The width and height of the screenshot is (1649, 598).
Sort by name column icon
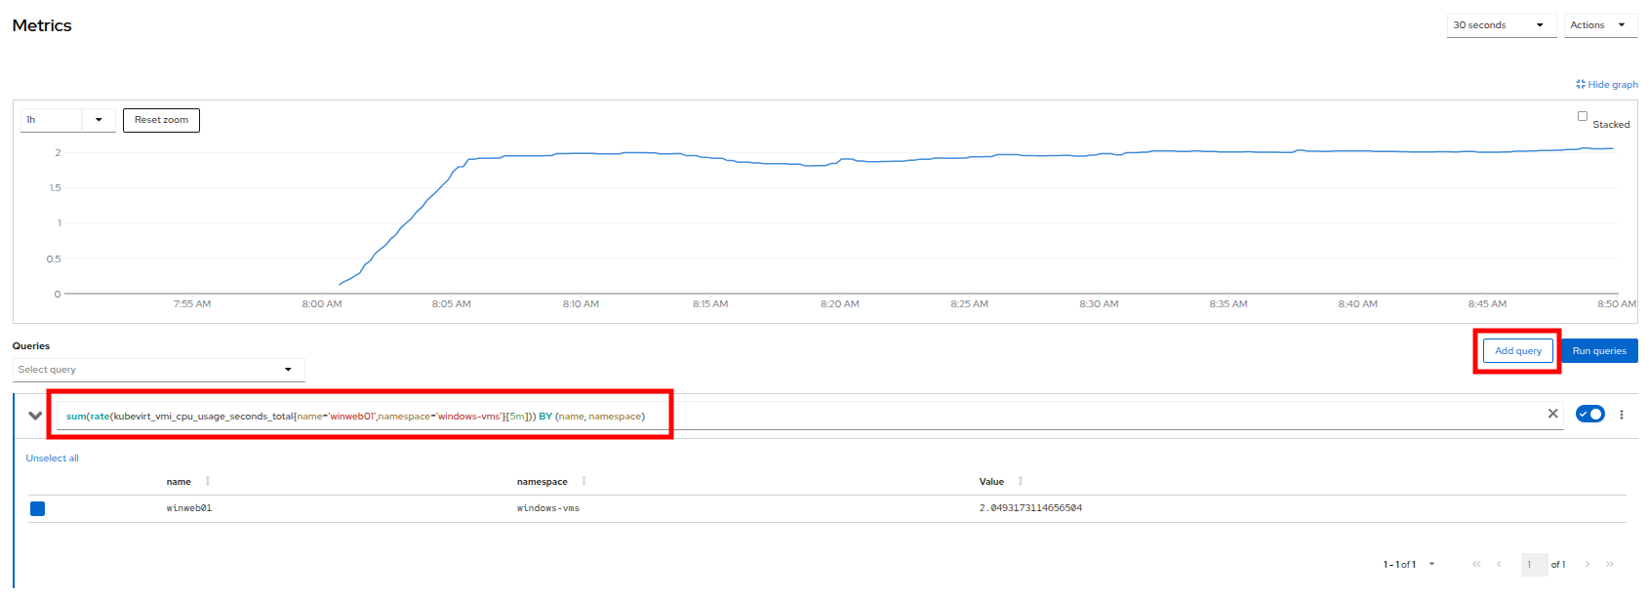(x=208, y=481)
